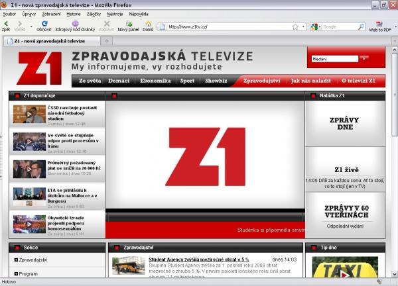The width and height of the screenshot is (398, 286).
Task: Select the Z1 - nová zpravodajská televize tab
Action: click(52, 41)
